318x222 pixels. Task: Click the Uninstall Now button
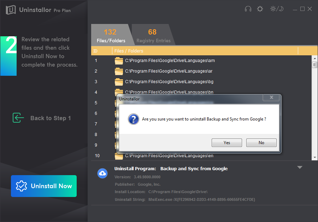(44, 186)
